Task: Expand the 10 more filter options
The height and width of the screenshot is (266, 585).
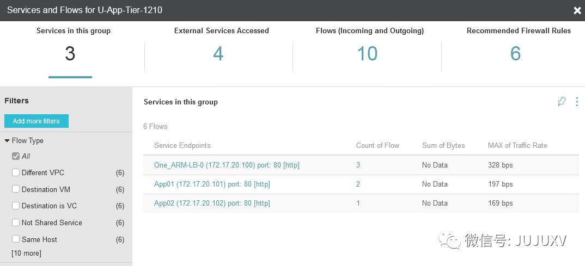Action: [26, 253]
